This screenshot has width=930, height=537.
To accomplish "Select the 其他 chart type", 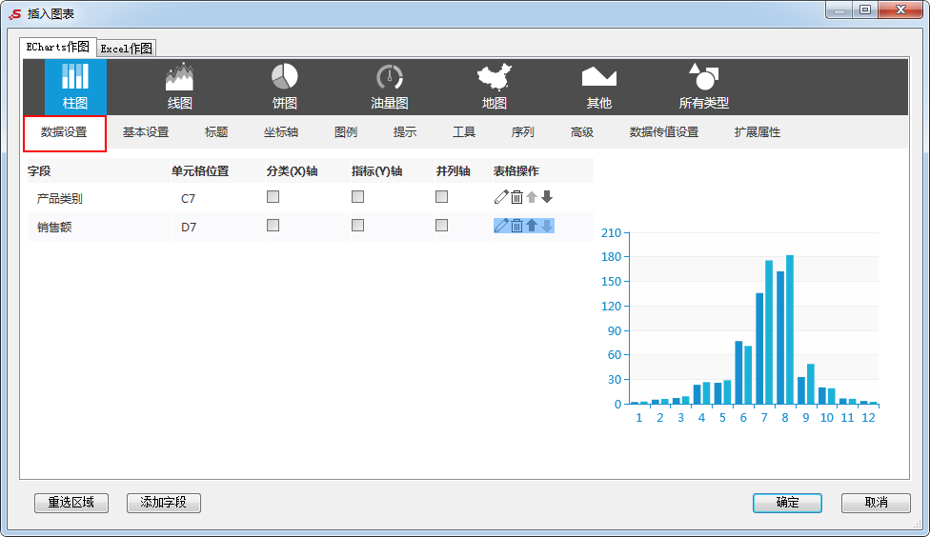I will tap(599, 87).
